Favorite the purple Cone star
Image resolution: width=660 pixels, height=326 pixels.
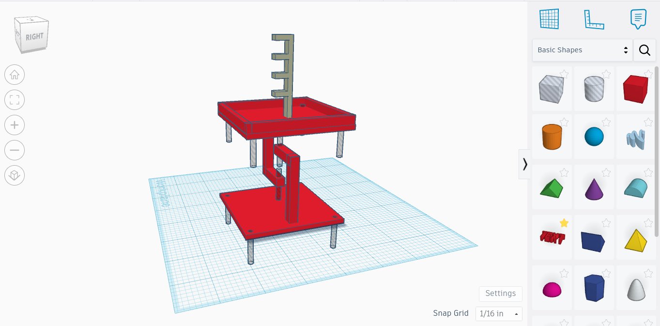[606, 172]
